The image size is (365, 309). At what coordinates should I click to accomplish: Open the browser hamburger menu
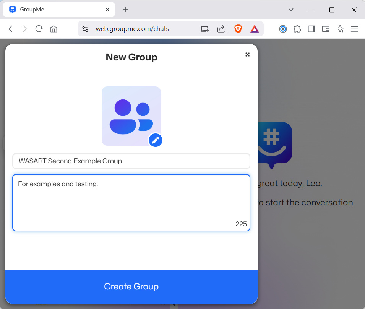pyautogui.click(x=354, y=29)
